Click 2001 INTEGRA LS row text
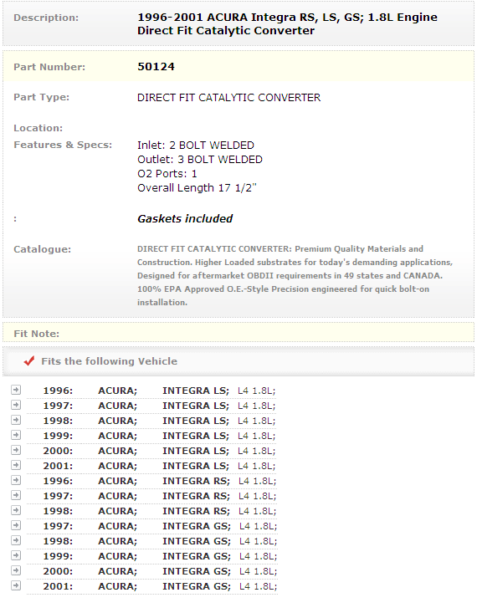Screen dimensions: 477x613 point(159,466)
